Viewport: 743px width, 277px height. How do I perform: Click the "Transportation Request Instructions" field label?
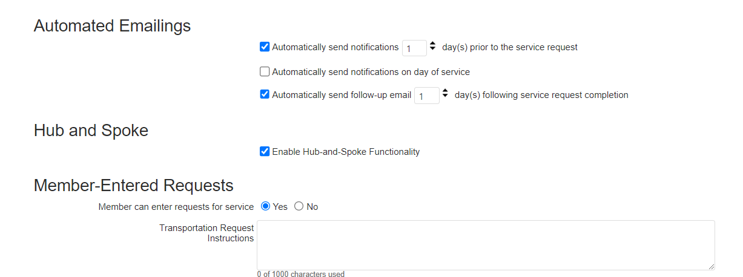tap(206, 233)
